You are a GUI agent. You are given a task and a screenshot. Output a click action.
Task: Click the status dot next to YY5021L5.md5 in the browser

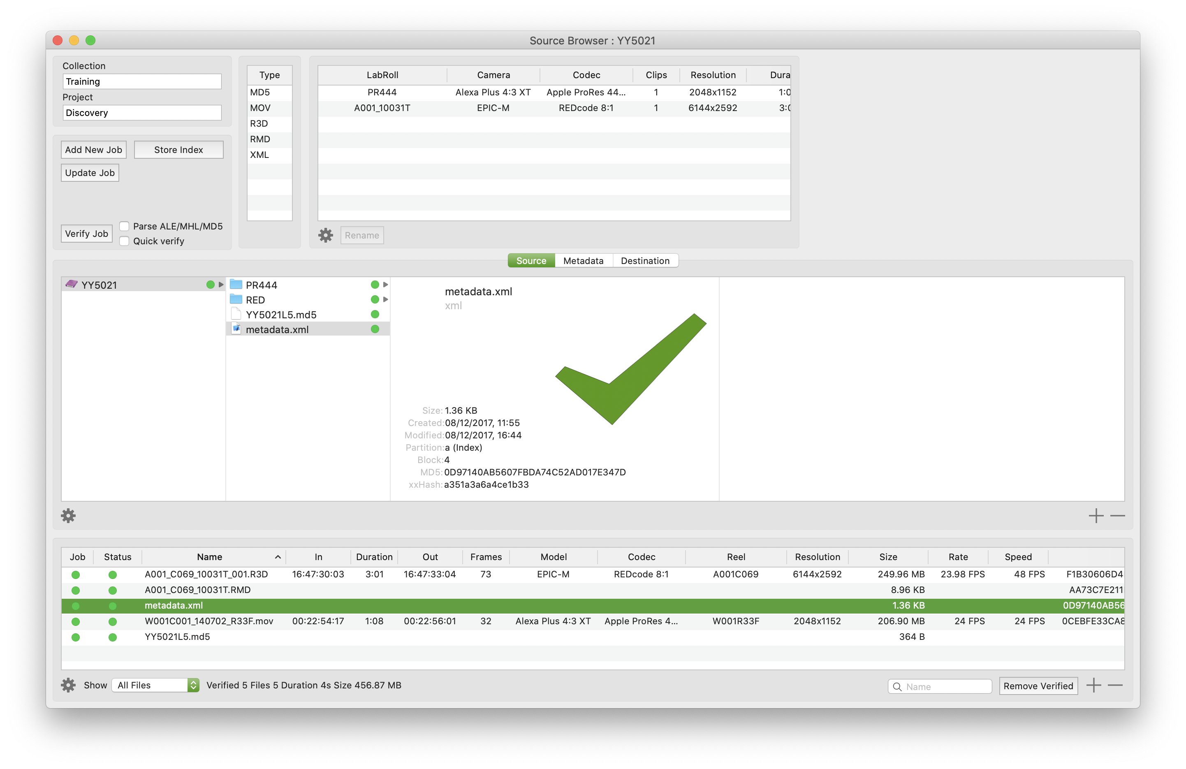pos(375,314)
